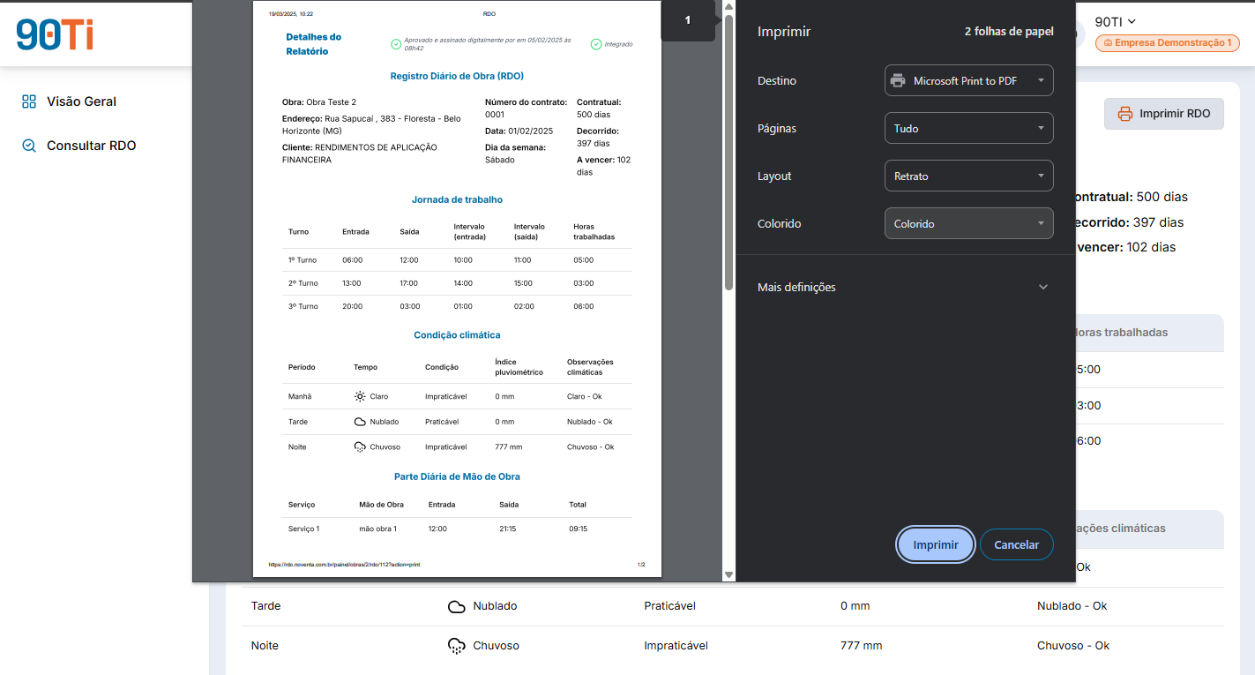Click the 'Tarde' row label in background table

[x=265, y=606]
